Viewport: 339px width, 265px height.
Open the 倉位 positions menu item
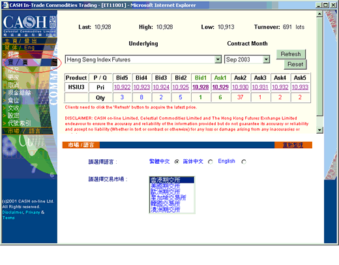14,101
